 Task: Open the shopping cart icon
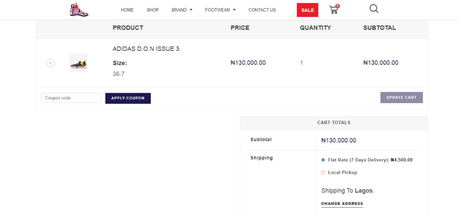pos(333,10)
